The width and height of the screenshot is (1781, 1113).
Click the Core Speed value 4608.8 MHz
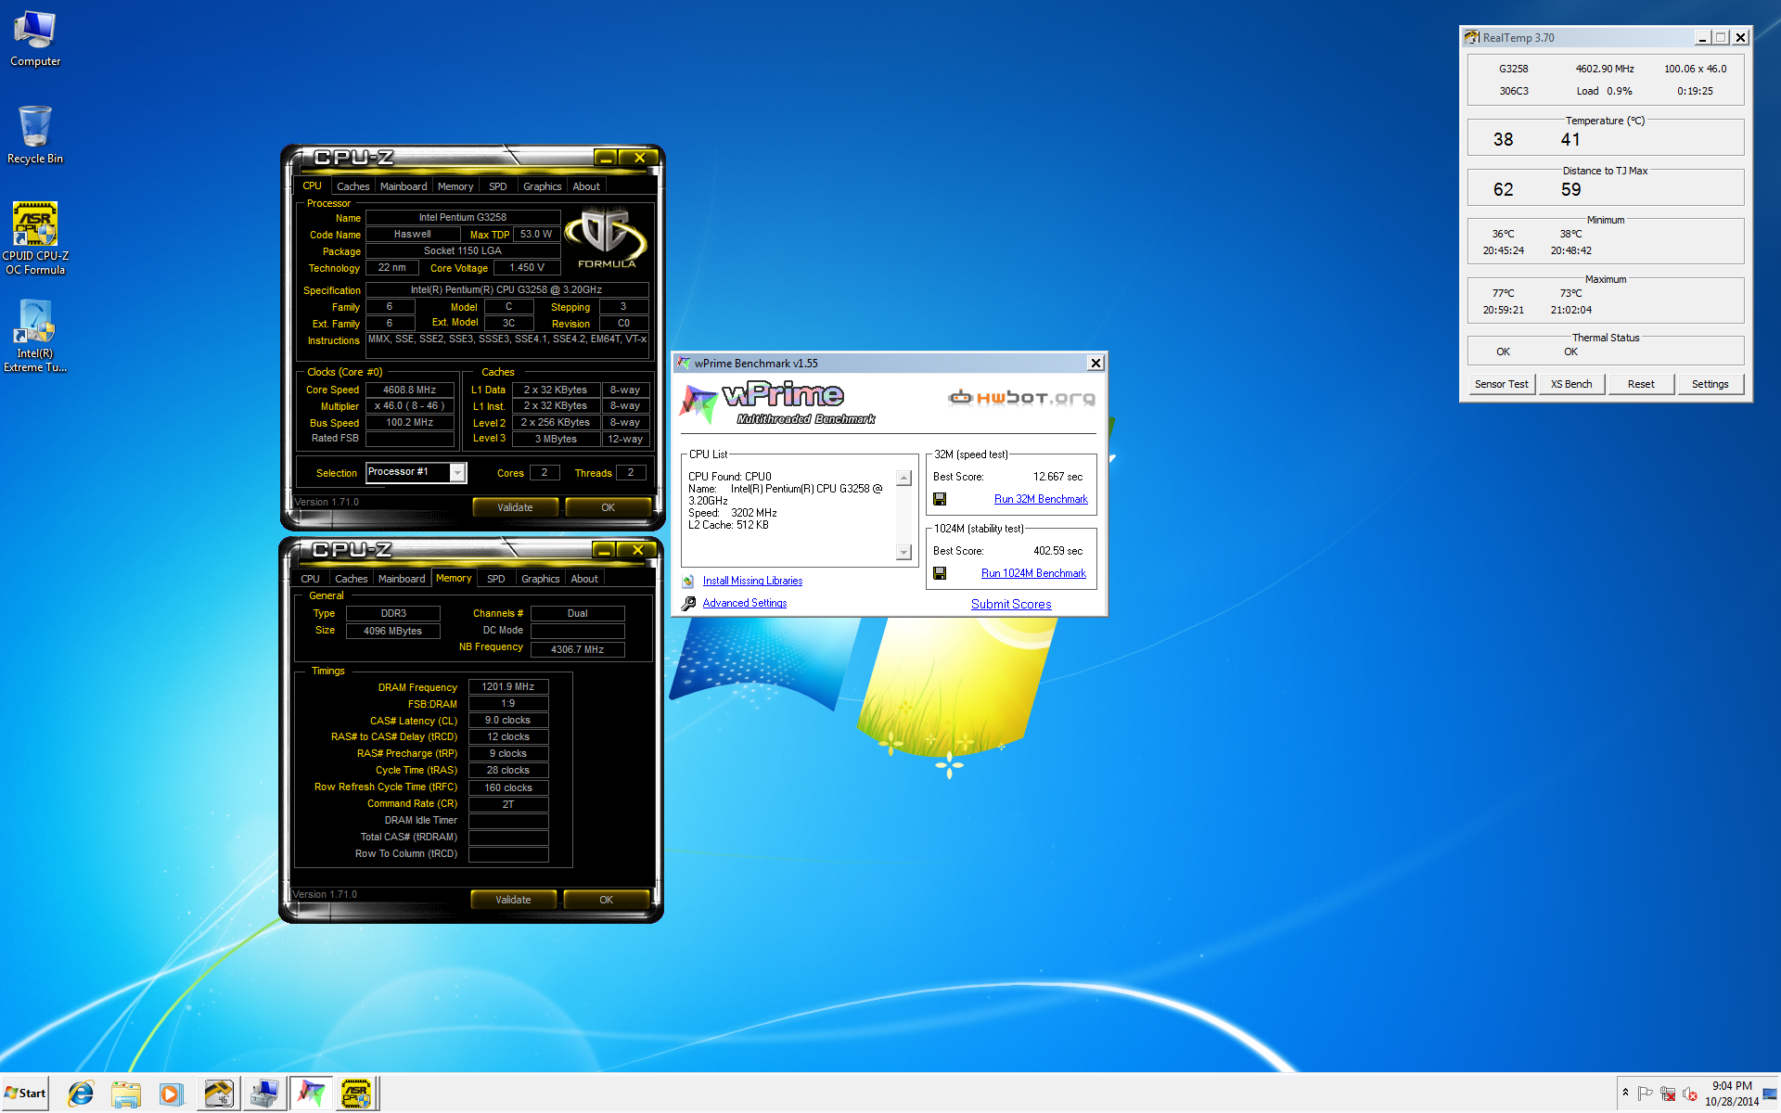tap(409, 390)
